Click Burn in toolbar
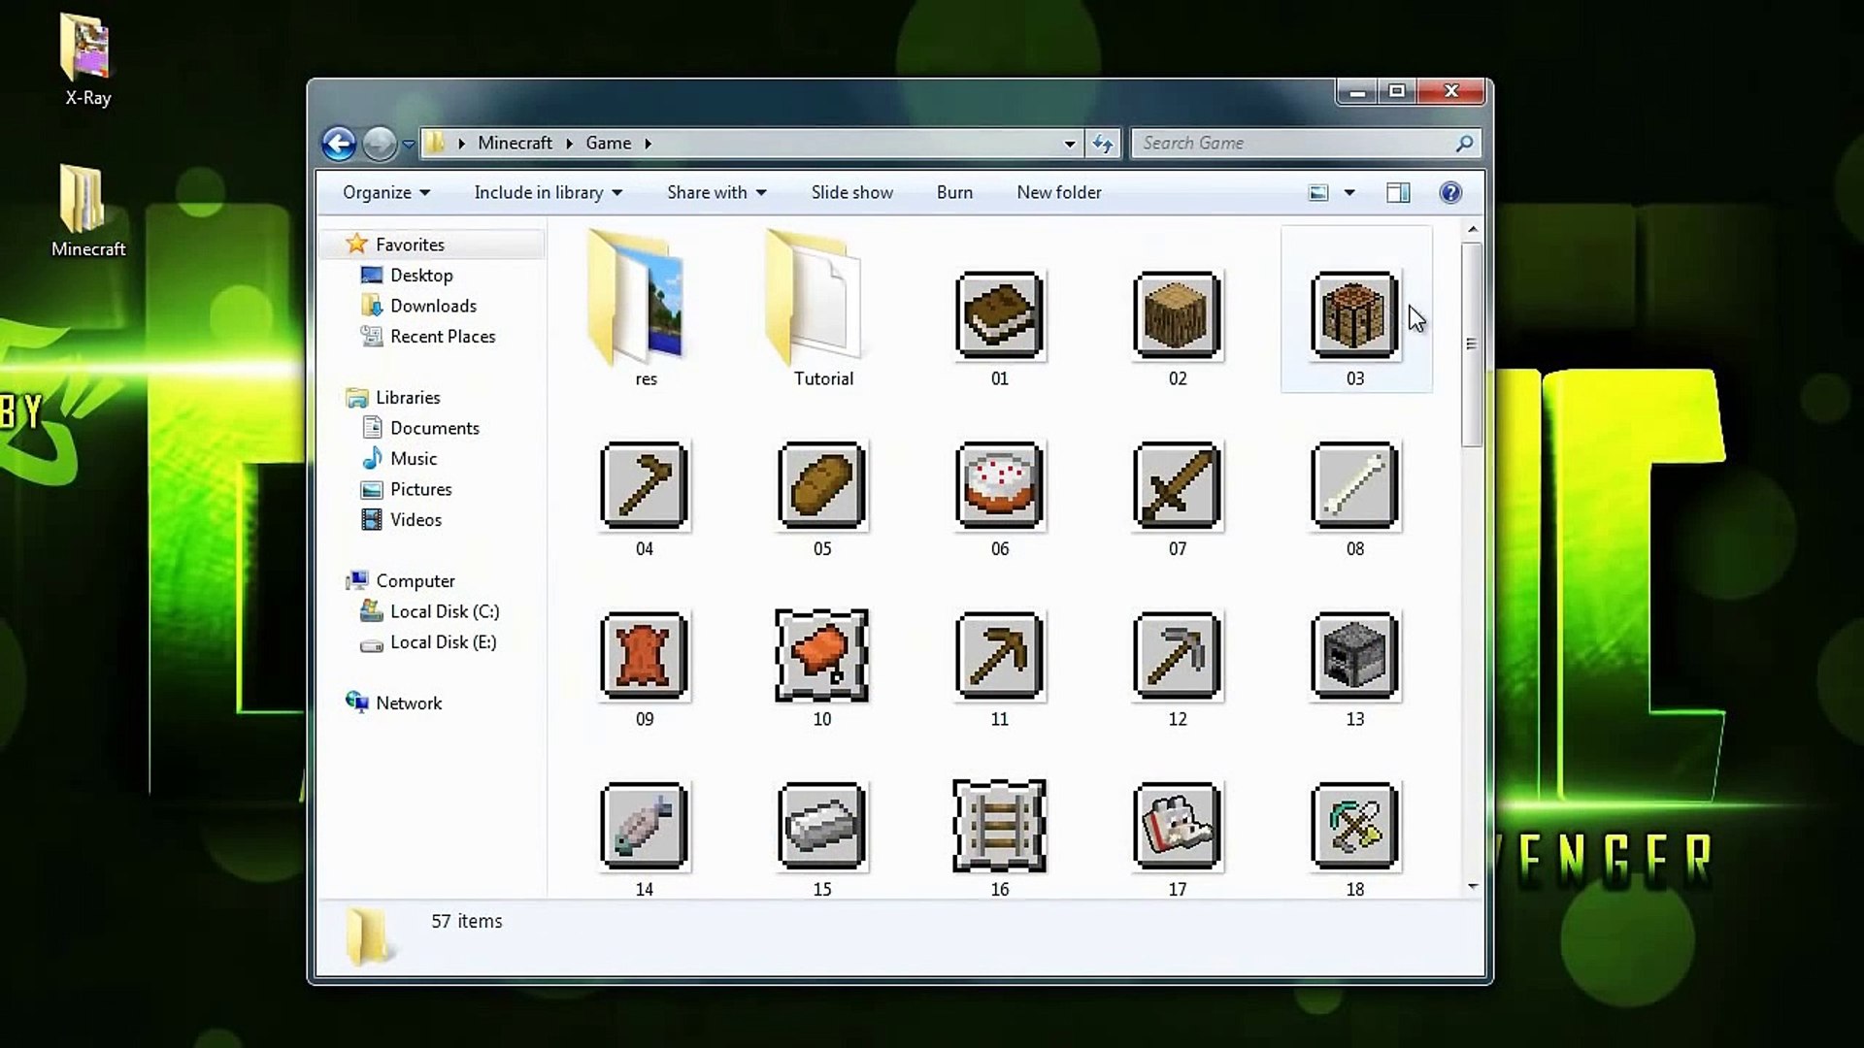Viewport: 1864px width, 1048px height. 954,192
